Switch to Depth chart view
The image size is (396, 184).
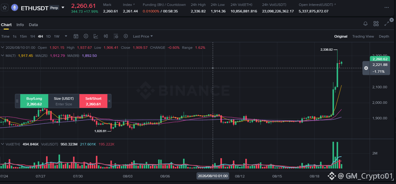click(x=384, y=36)
